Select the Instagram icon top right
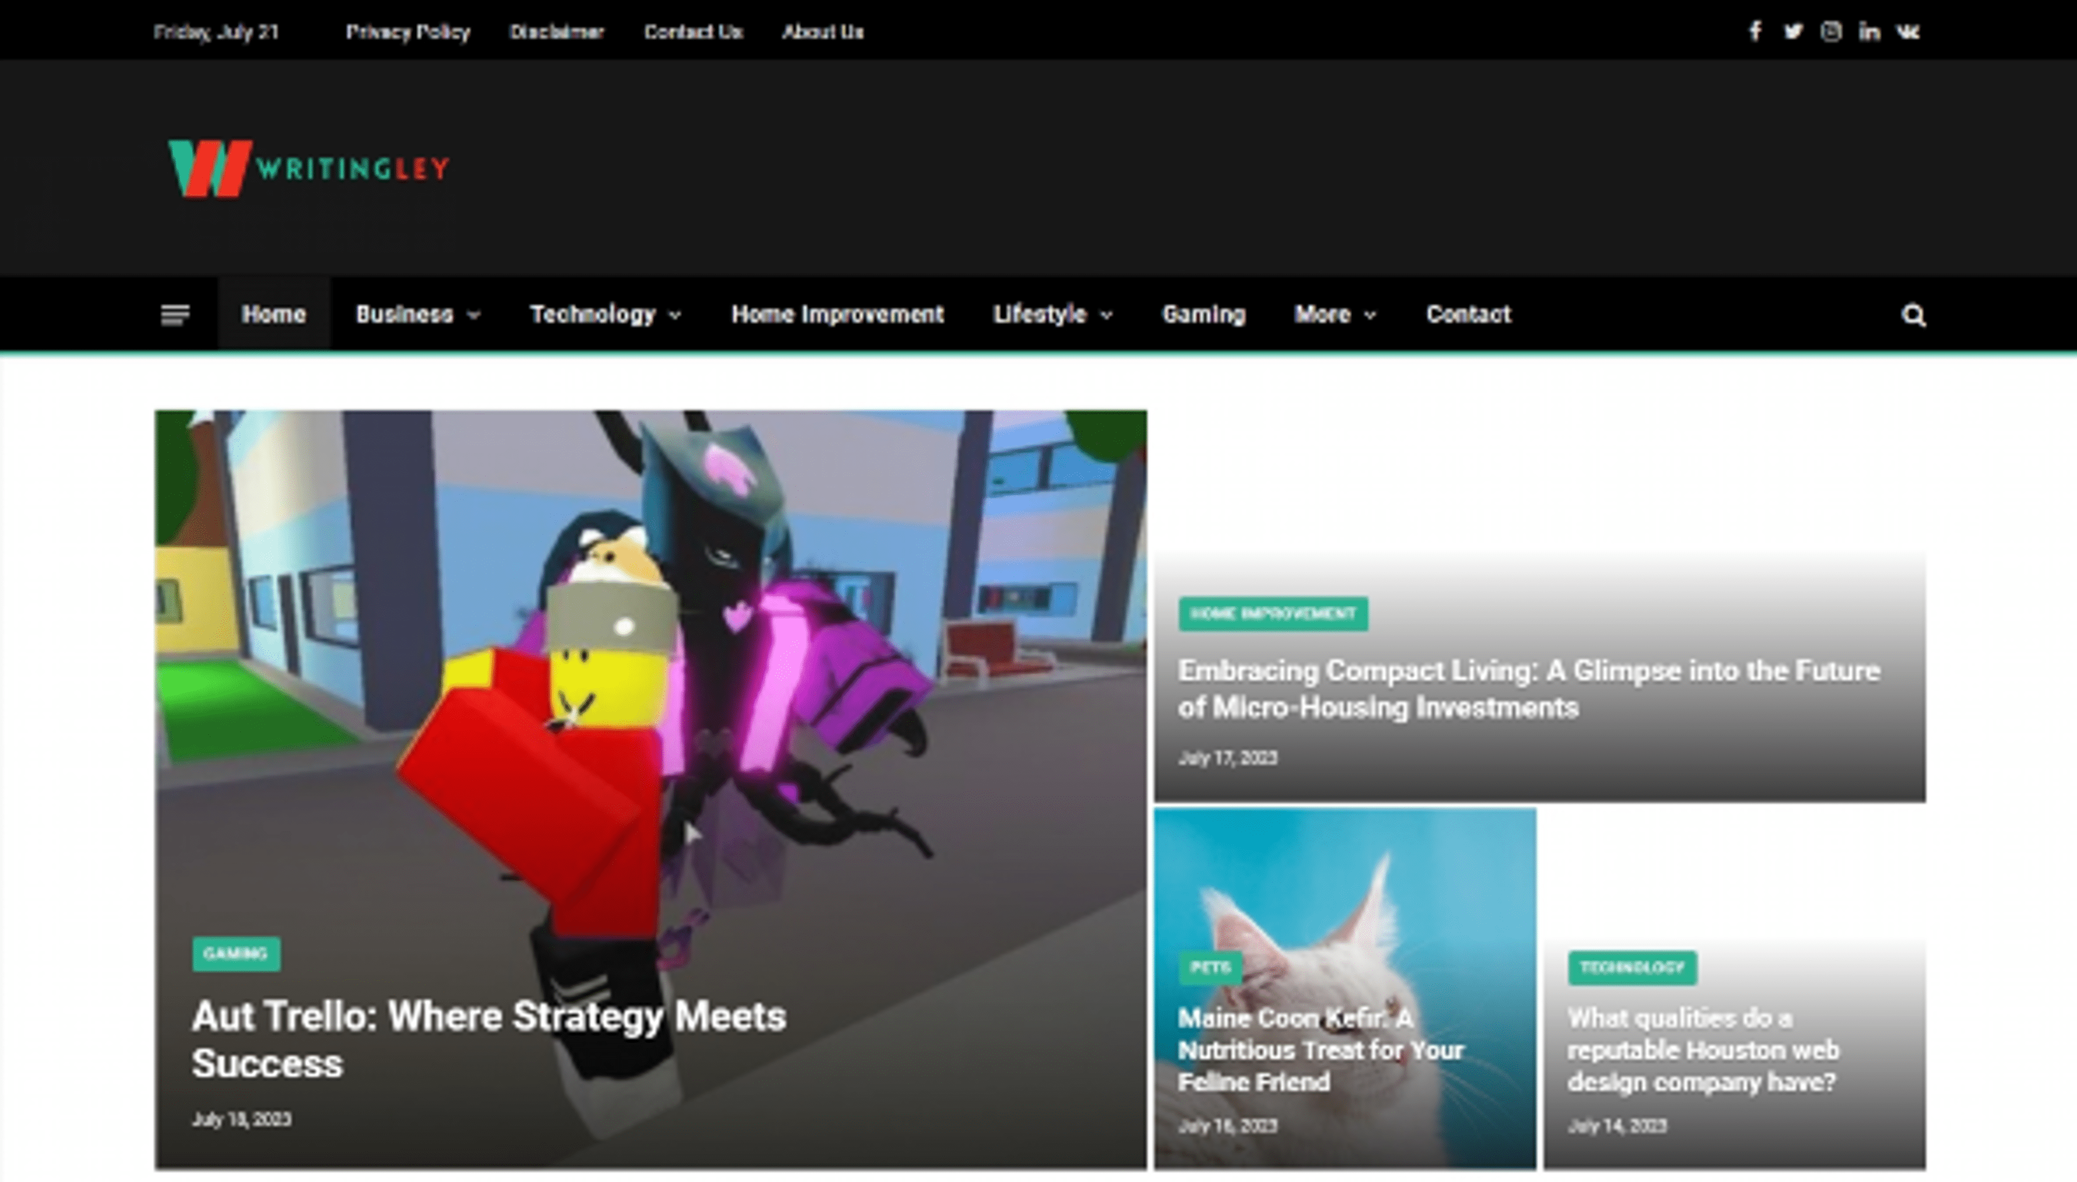2077x1182 pixels. (x=1833, y=32)
